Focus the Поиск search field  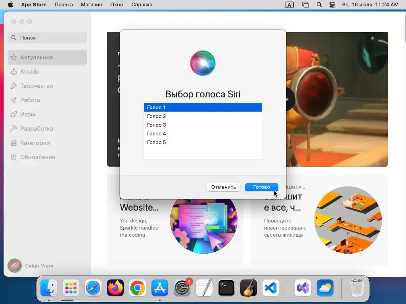[x=47, y=38]
